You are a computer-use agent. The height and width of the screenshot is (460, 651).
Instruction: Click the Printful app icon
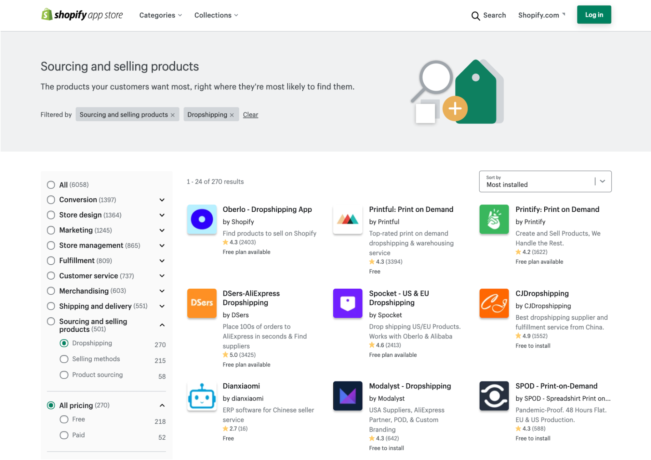click(x=348, y=219)
